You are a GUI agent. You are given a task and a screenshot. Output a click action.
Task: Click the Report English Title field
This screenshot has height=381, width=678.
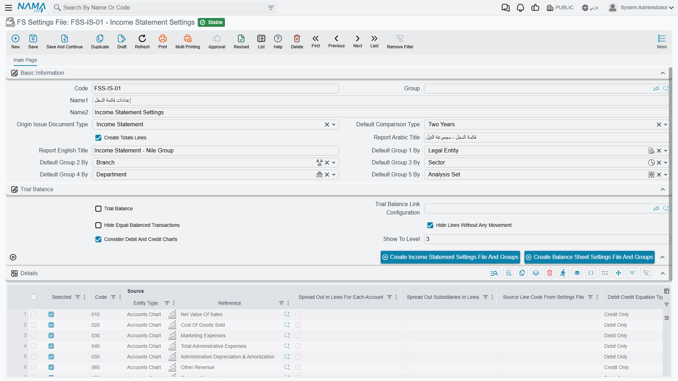point(215,151)
